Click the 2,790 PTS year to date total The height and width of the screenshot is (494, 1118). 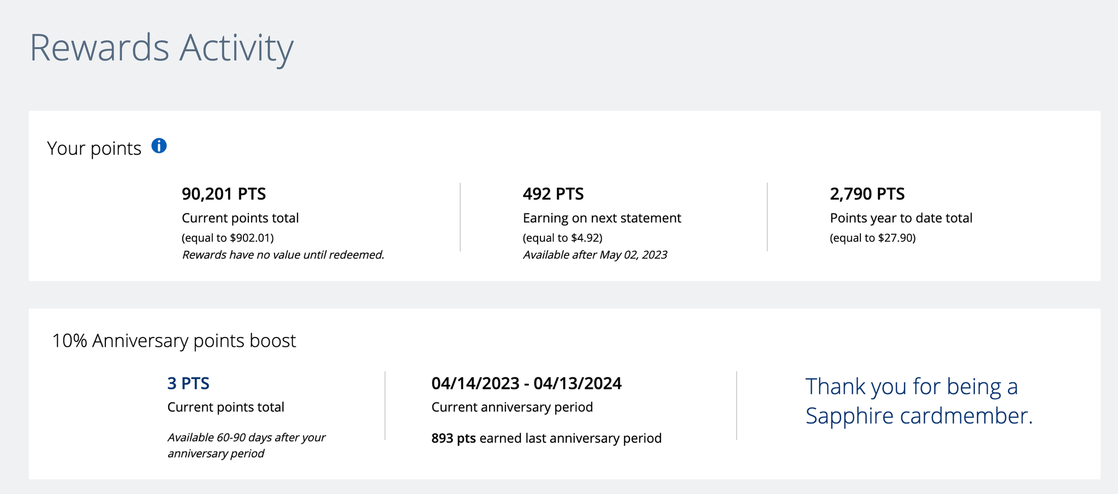tap(866, 194)
